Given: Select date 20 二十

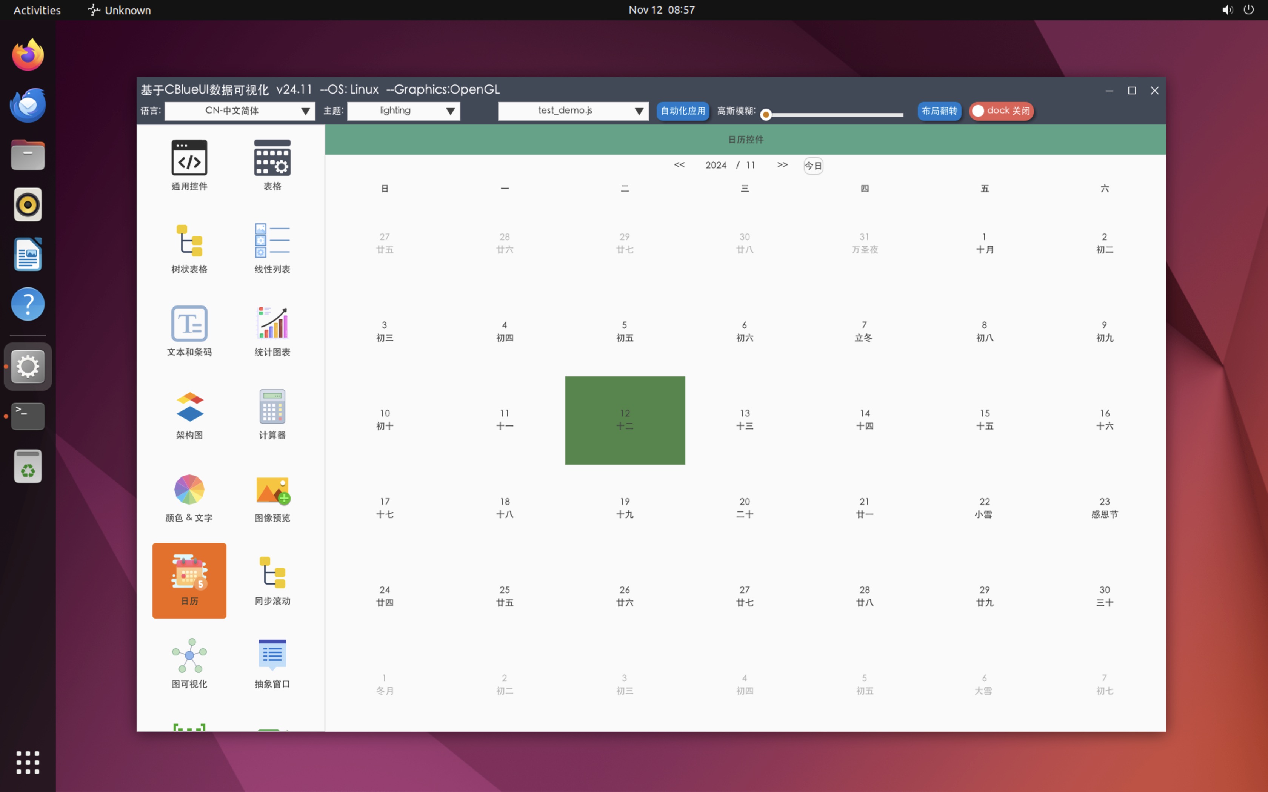Looking at the screenshot, I should [745, 508].
